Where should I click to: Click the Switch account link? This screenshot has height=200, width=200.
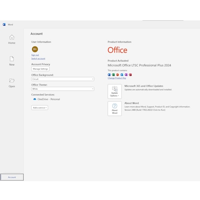[38, 58]
